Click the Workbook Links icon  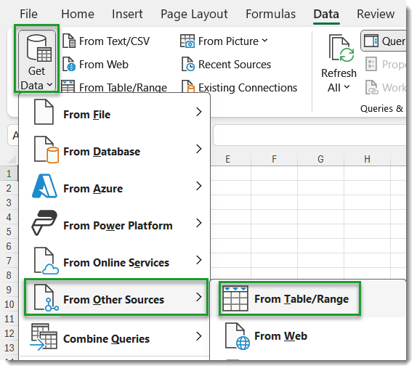point(371,87)
